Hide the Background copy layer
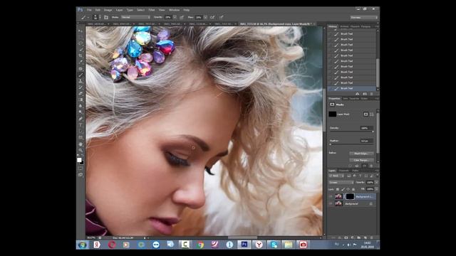 click(x=331, y=197)
